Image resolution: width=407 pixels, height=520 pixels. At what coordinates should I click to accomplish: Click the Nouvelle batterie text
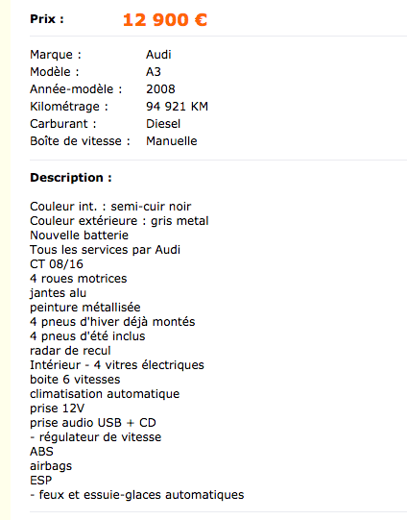[x=79, y=235]
